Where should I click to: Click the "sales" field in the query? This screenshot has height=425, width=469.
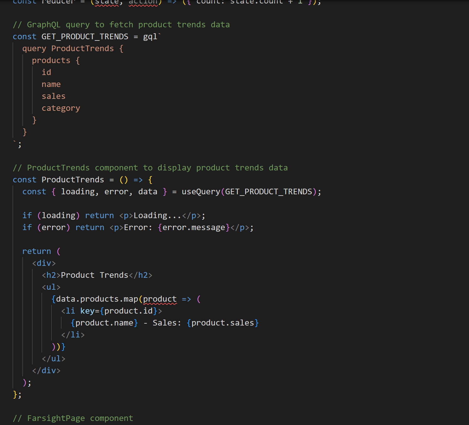coord(54,96)
